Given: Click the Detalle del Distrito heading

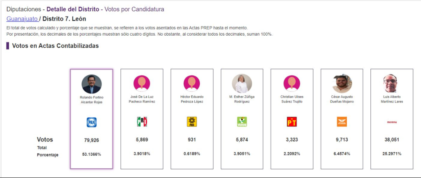Looking at the screenshot, I should coord(73,9).
